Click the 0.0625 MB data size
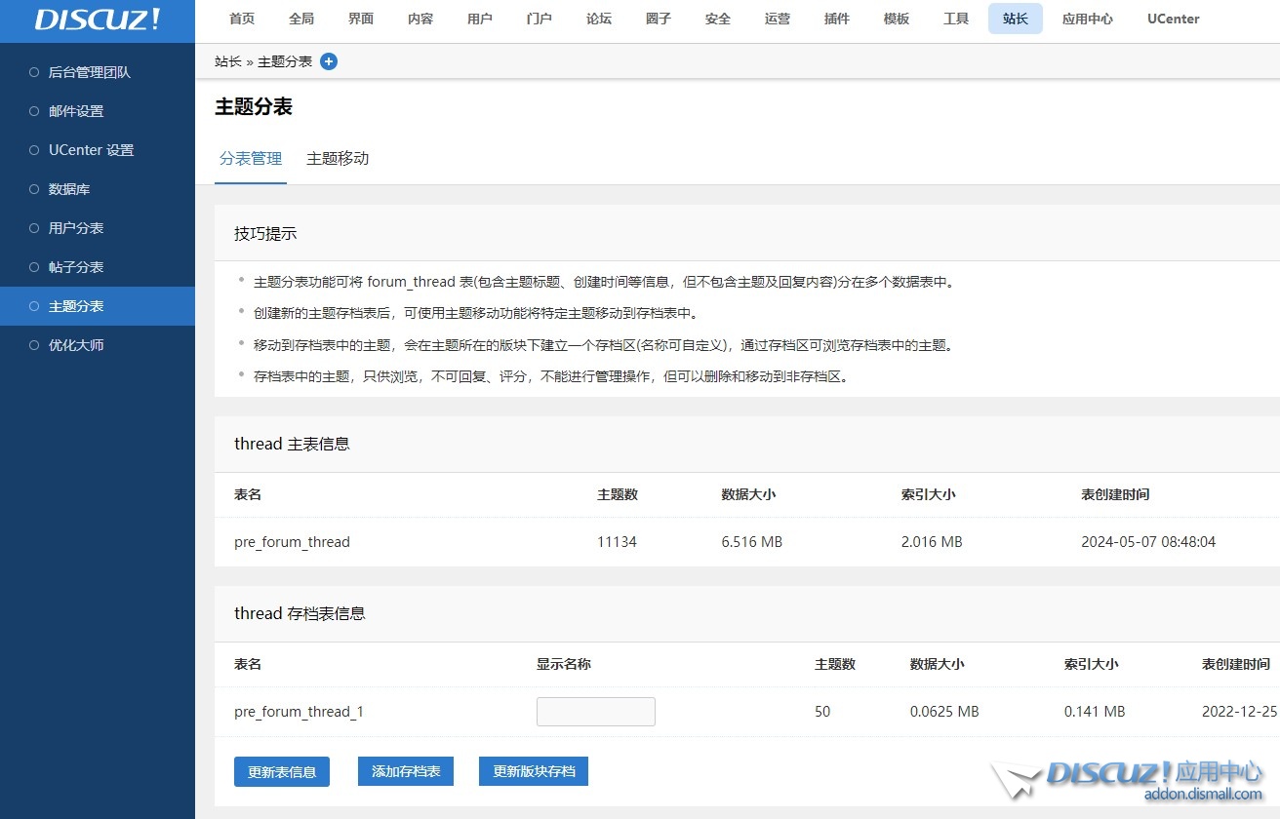The width and height of the screenshot is (1280, 819). [x=944, y=712]
